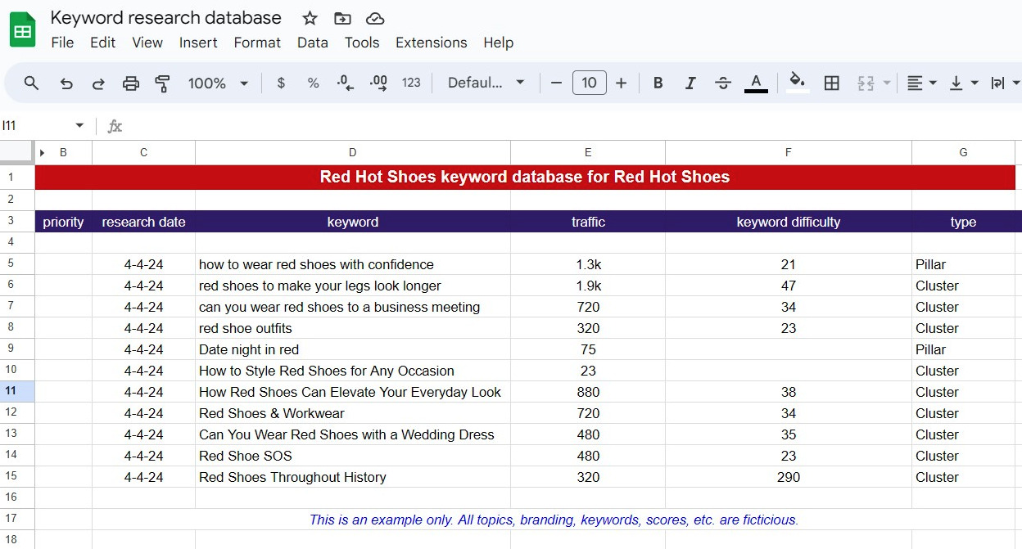
Task: Click the Print icon
Action: (130, 83)
